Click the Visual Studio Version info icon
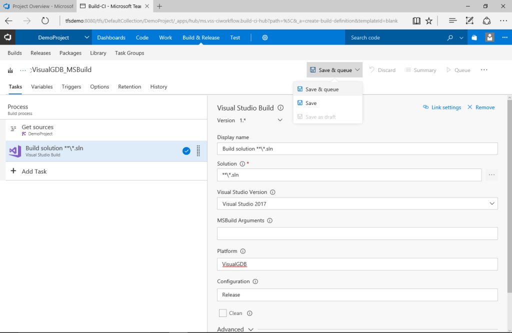Image resolution: width=512 pixels, height=333 pixels. point(272,192)
